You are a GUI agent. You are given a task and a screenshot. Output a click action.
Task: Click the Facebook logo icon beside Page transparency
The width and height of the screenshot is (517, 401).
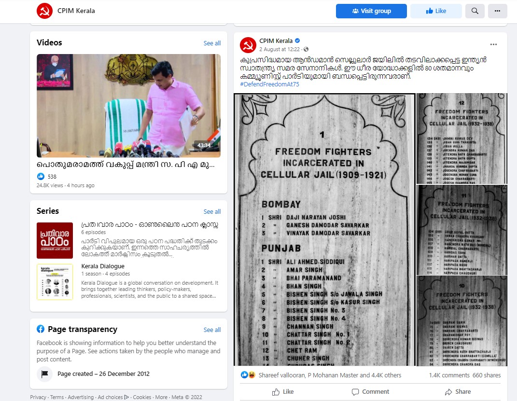41,329
